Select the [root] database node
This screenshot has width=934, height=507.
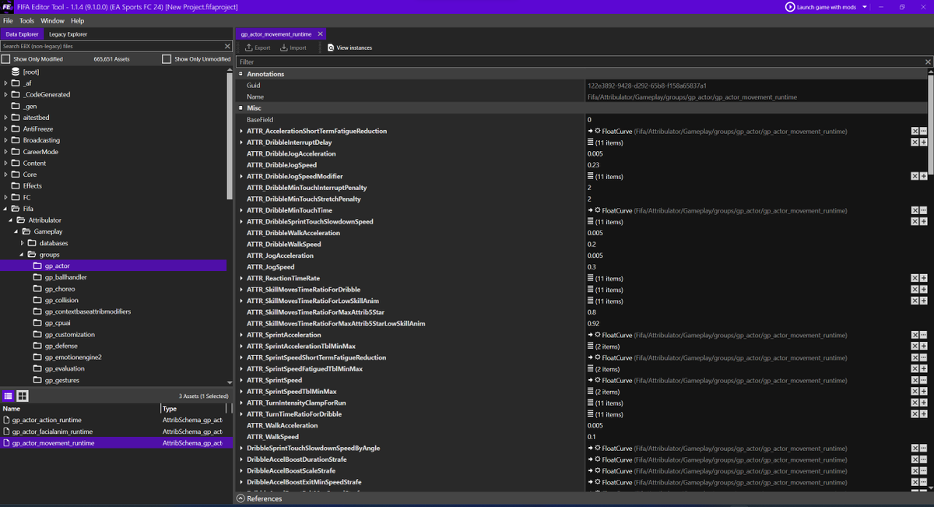(26, 72)
